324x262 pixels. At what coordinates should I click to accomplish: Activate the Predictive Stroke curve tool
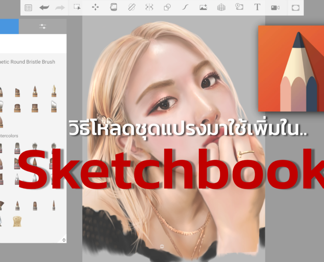(185, 7)
